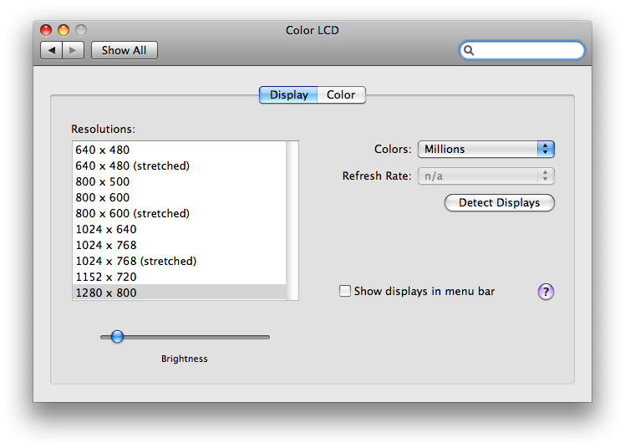Select 1152 x 720 in the list

pos(179,277)
